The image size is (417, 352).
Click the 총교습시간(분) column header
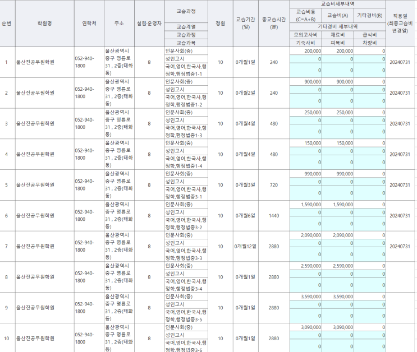point(273,24)
